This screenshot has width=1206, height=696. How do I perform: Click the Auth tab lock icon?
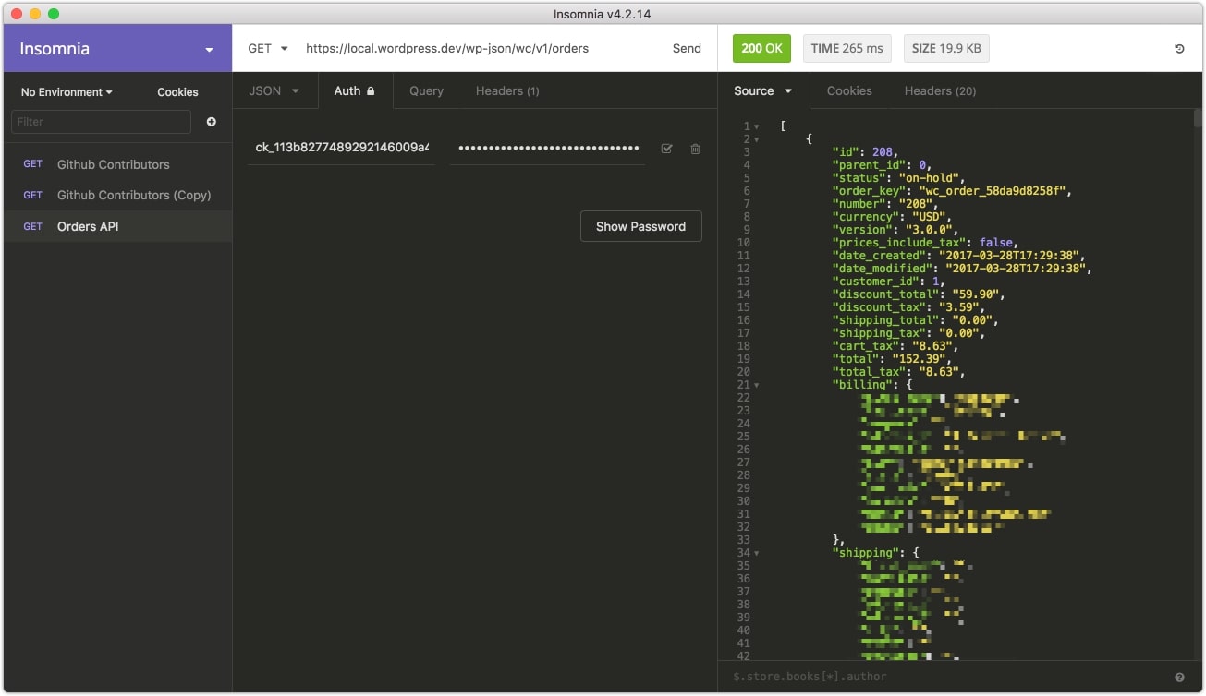pos(371,91)
